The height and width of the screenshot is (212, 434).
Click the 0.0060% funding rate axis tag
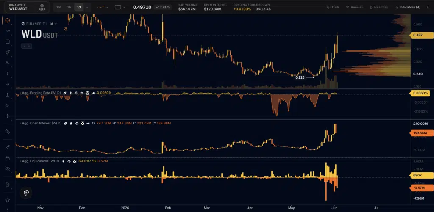click(x=419, y=93)
